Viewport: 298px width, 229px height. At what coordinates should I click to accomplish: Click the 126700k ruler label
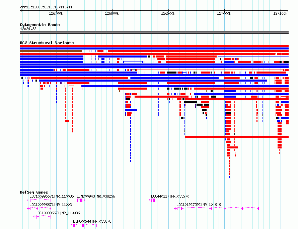56,13
